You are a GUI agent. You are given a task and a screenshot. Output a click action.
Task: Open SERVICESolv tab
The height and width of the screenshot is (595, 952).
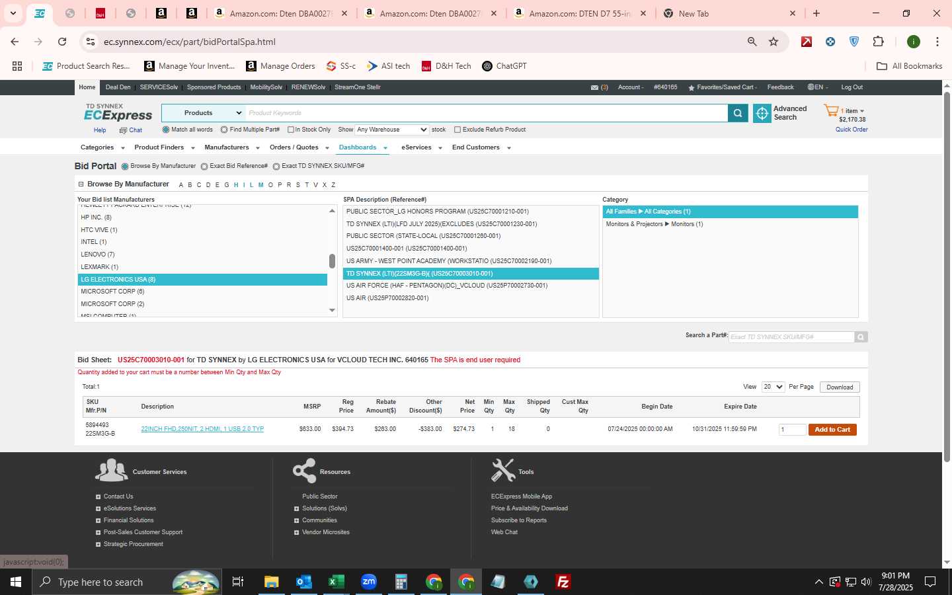pos(159,87)
